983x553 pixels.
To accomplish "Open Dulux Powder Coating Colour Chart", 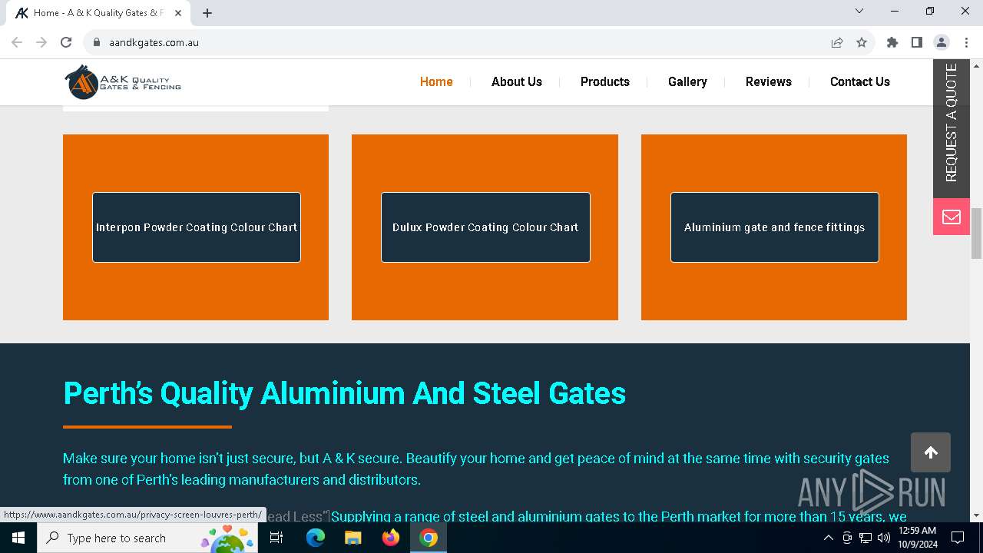I will 485,227.
